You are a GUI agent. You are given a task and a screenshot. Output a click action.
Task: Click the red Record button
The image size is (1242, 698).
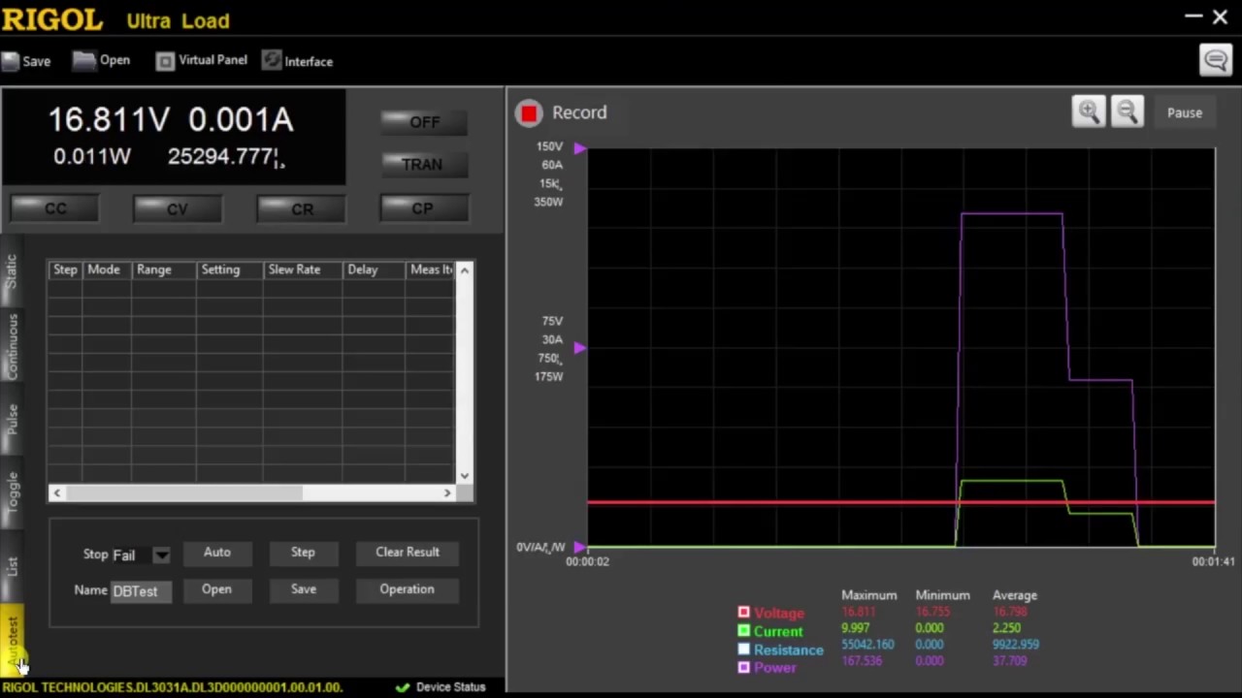(x=529, y=113)
